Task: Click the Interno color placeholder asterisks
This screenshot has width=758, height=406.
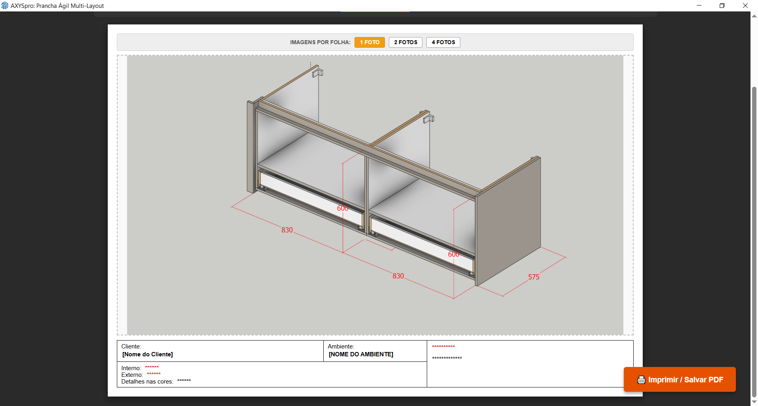Action: [x=152, y=367]
